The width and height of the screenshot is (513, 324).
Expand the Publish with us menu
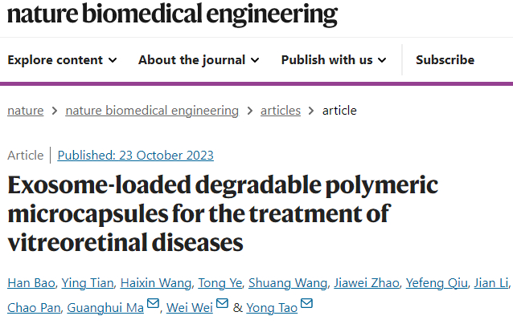click(334, 59)
